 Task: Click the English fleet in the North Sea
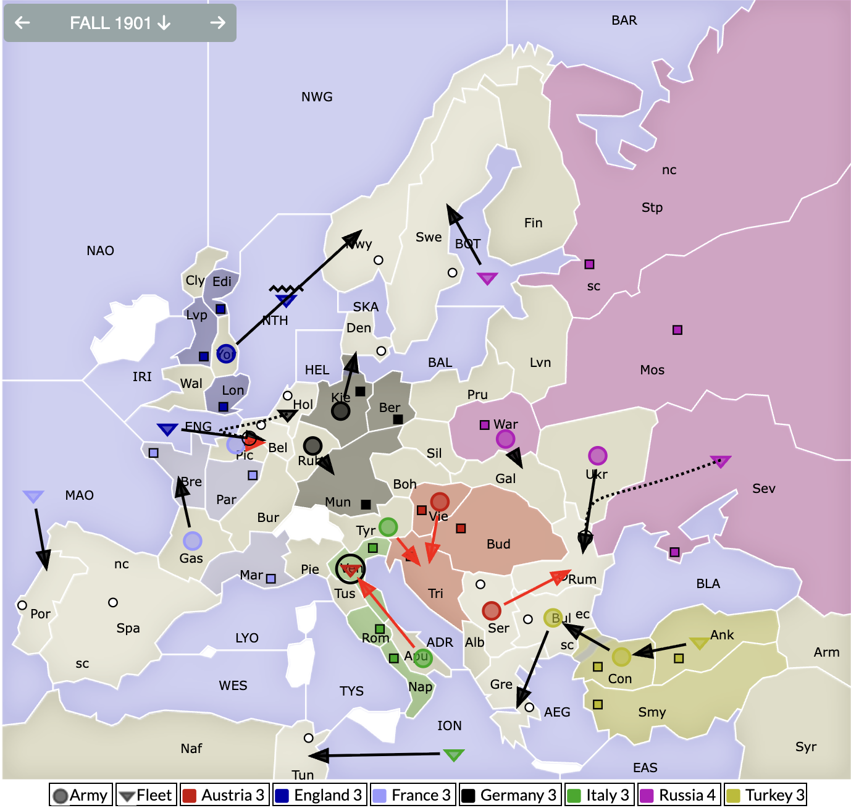point(285,300)
